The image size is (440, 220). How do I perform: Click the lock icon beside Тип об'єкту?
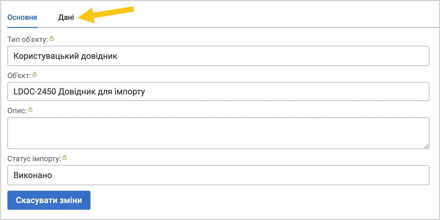(52, 39)
